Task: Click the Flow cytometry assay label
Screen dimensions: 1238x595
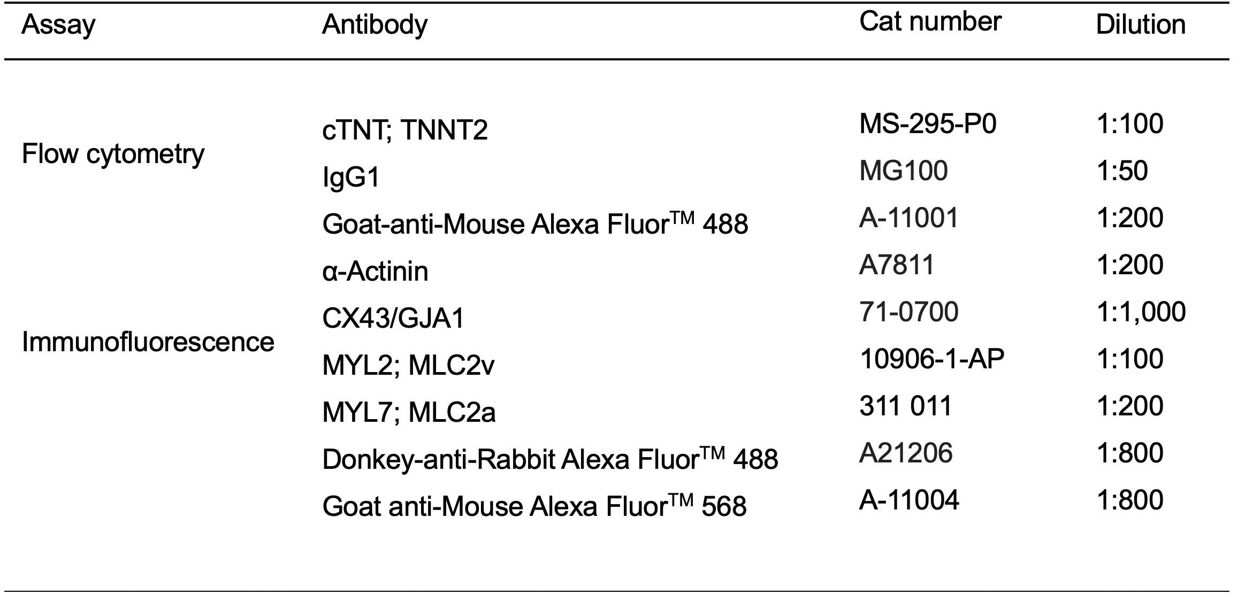Action: (x=113, y=154)
